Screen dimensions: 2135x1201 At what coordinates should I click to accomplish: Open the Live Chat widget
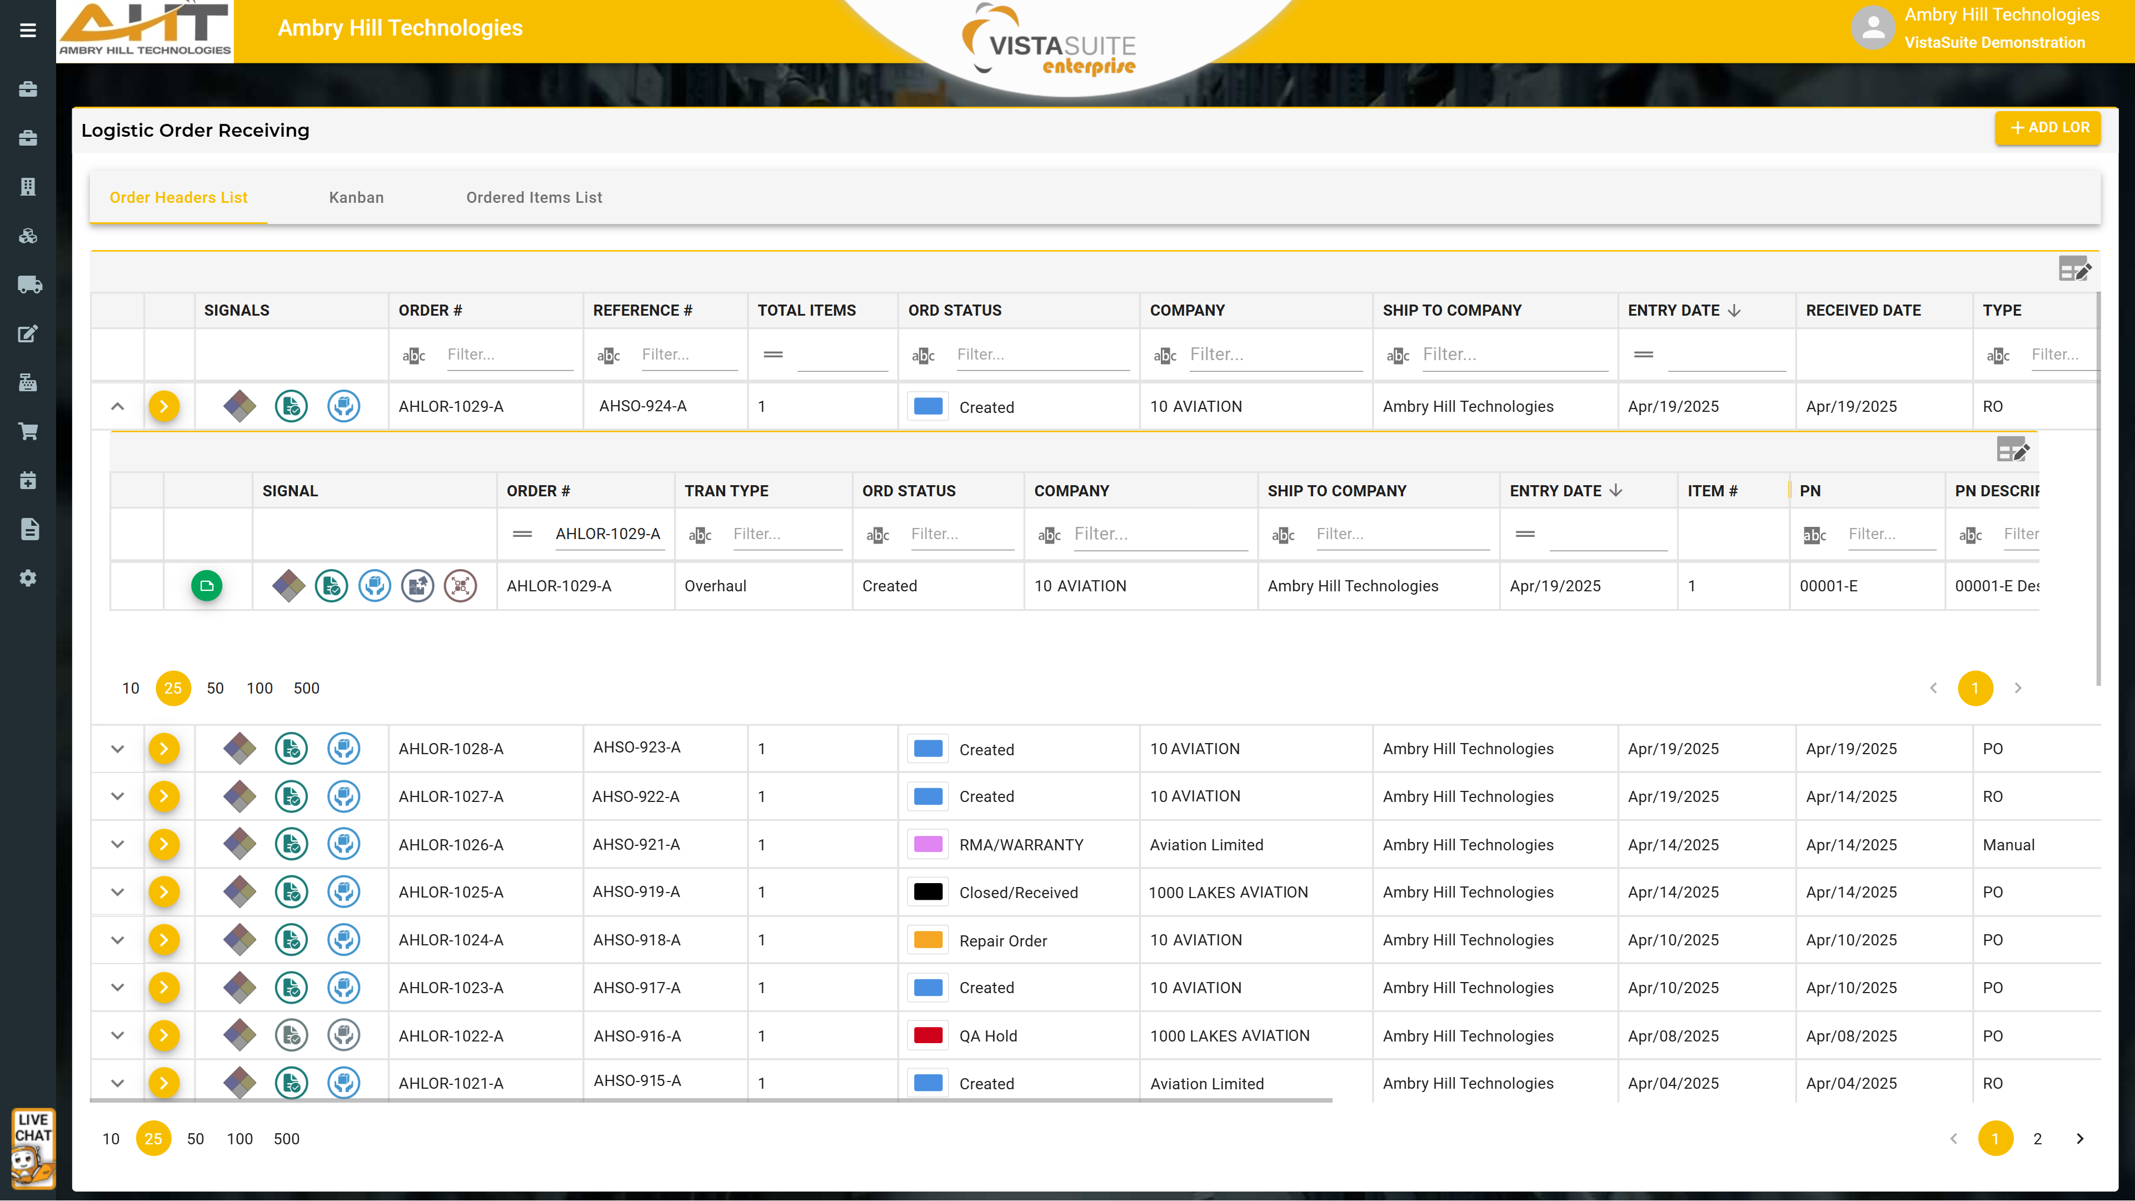(x=33, y=1148)
